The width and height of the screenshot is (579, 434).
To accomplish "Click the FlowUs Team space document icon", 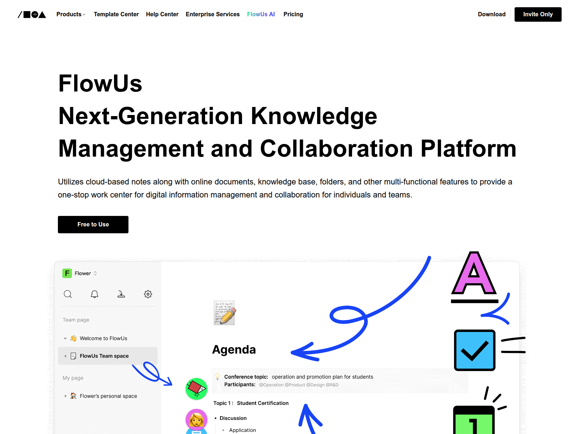I will [73, 356].
